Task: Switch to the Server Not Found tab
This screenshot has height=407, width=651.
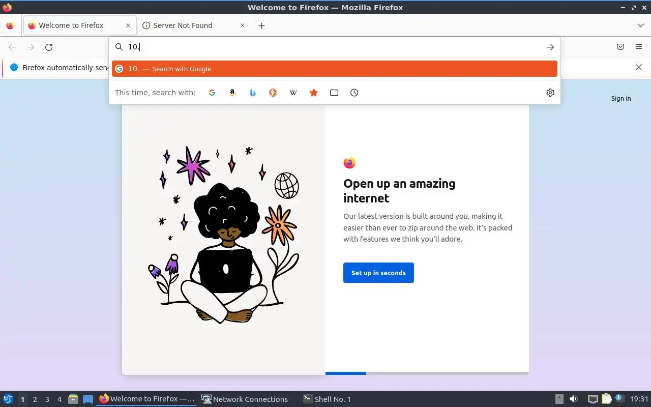Action: pos(194,25)
